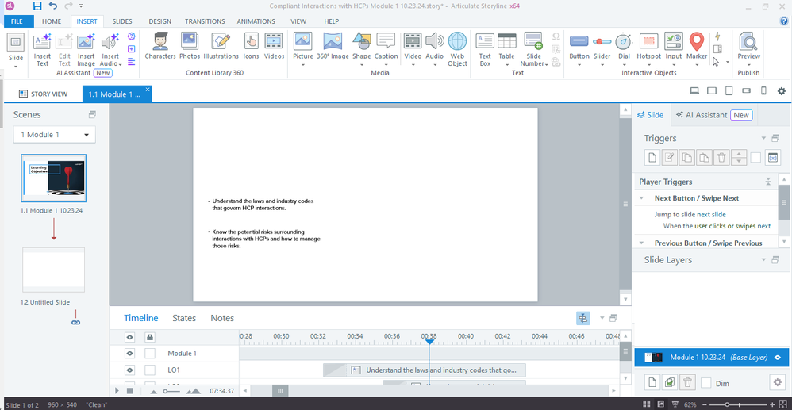Screen dimensions: 792x410
Task: Select the Module 1 10.23.24 base layer
Action: pyautogui.click(x=711, y=358)
